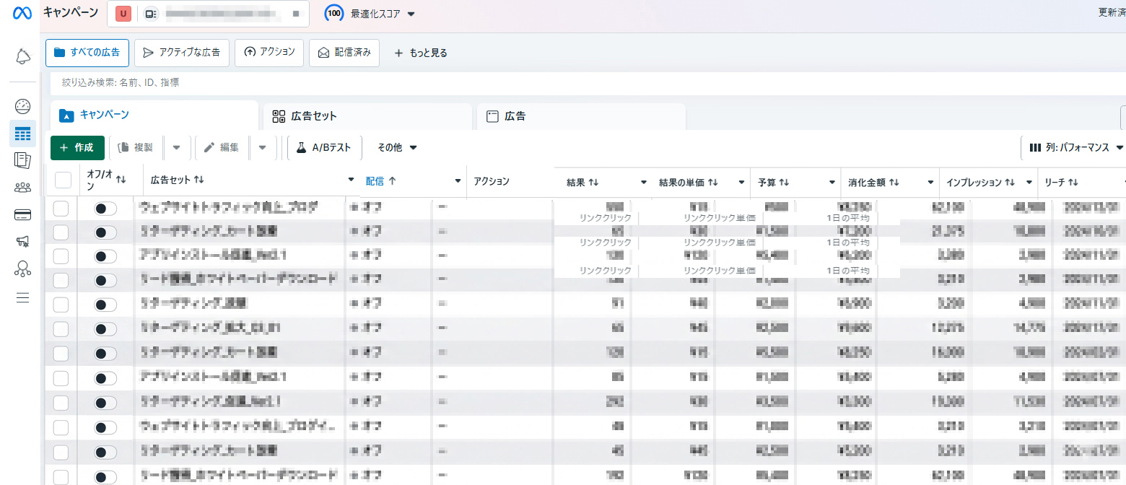Click the もっと見る button
Screen dimensions: 1126x485
[x=420, y=53]
